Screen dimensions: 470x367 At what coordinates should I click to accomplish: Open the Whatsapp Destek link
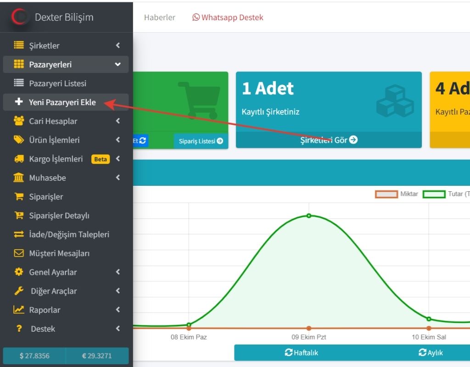pyautogui.click(x=228, y=17)
